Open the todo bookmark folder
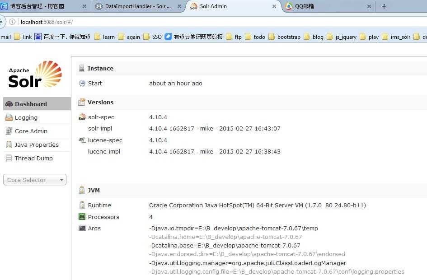This screenshot has width=427, height=280. [x=255, y=37]
